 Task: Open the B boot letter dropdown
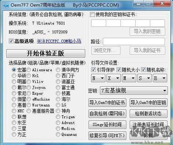pos(160,78)
